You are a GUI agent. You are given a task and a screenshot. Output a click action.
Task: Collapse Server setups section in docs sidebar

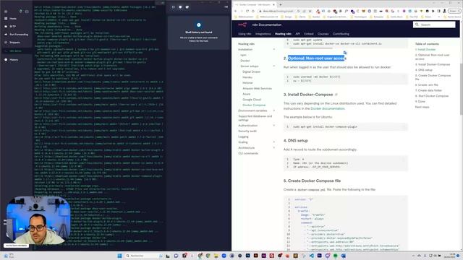274,66
